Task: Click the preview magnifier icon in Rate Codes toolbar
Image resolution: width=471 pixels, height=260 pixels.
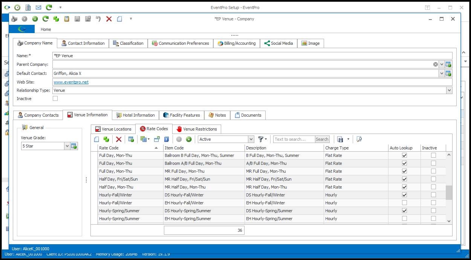Action: click(359, 139)
